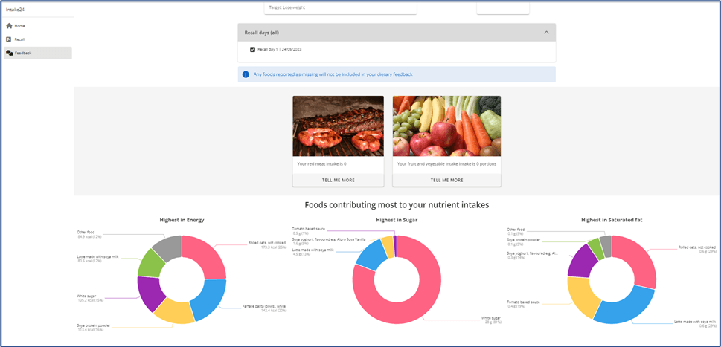The image size is (721, 347).
Task: Click the 'Highest in Energy' chart title
Action: coord(182,221)
